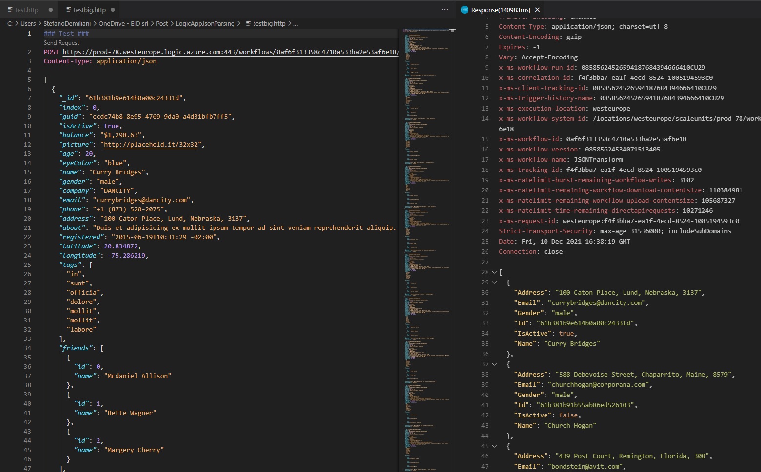Close the Response preview tab

pos(537,10)
